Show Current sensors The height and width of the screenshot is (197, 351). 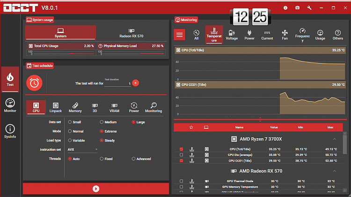267,35
